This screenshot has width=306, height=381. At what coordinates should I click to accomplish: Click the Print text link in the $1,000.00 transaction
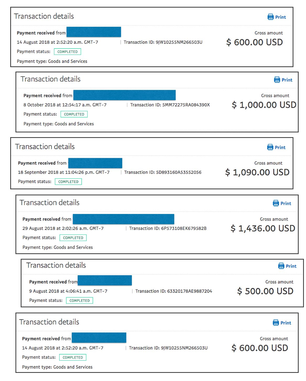287,80
